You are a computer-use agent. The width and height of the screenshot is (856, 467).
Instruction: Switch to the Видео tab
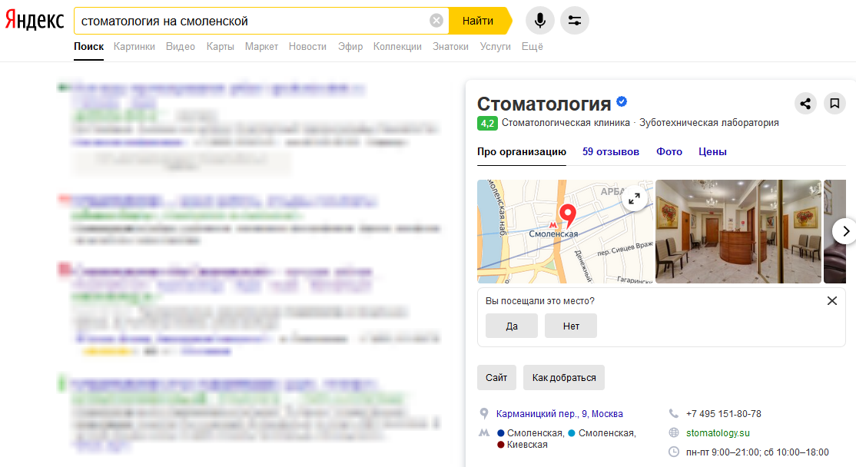pos(180,46)
